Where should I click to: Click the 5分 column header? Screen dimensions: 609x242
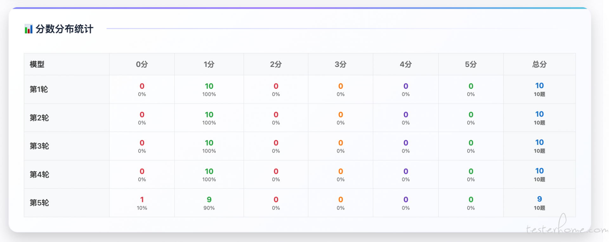click(x=471, y=64)
